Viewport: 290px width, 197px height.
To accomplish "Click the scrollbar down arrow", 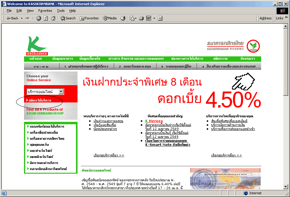I will pos(285,187).
